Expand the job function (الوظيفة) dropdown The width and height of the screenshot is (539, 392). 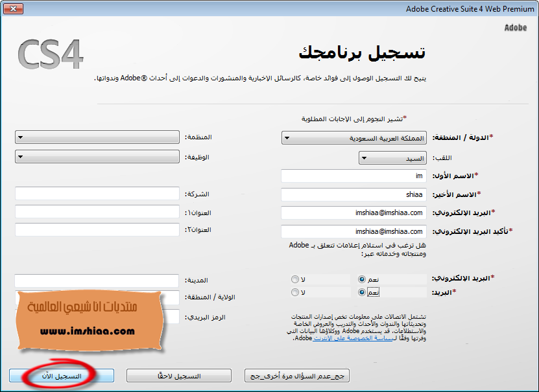click(97, 157)
